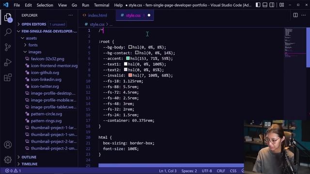Open the Edit menu
310x174 pixels.
click(28, 5)
